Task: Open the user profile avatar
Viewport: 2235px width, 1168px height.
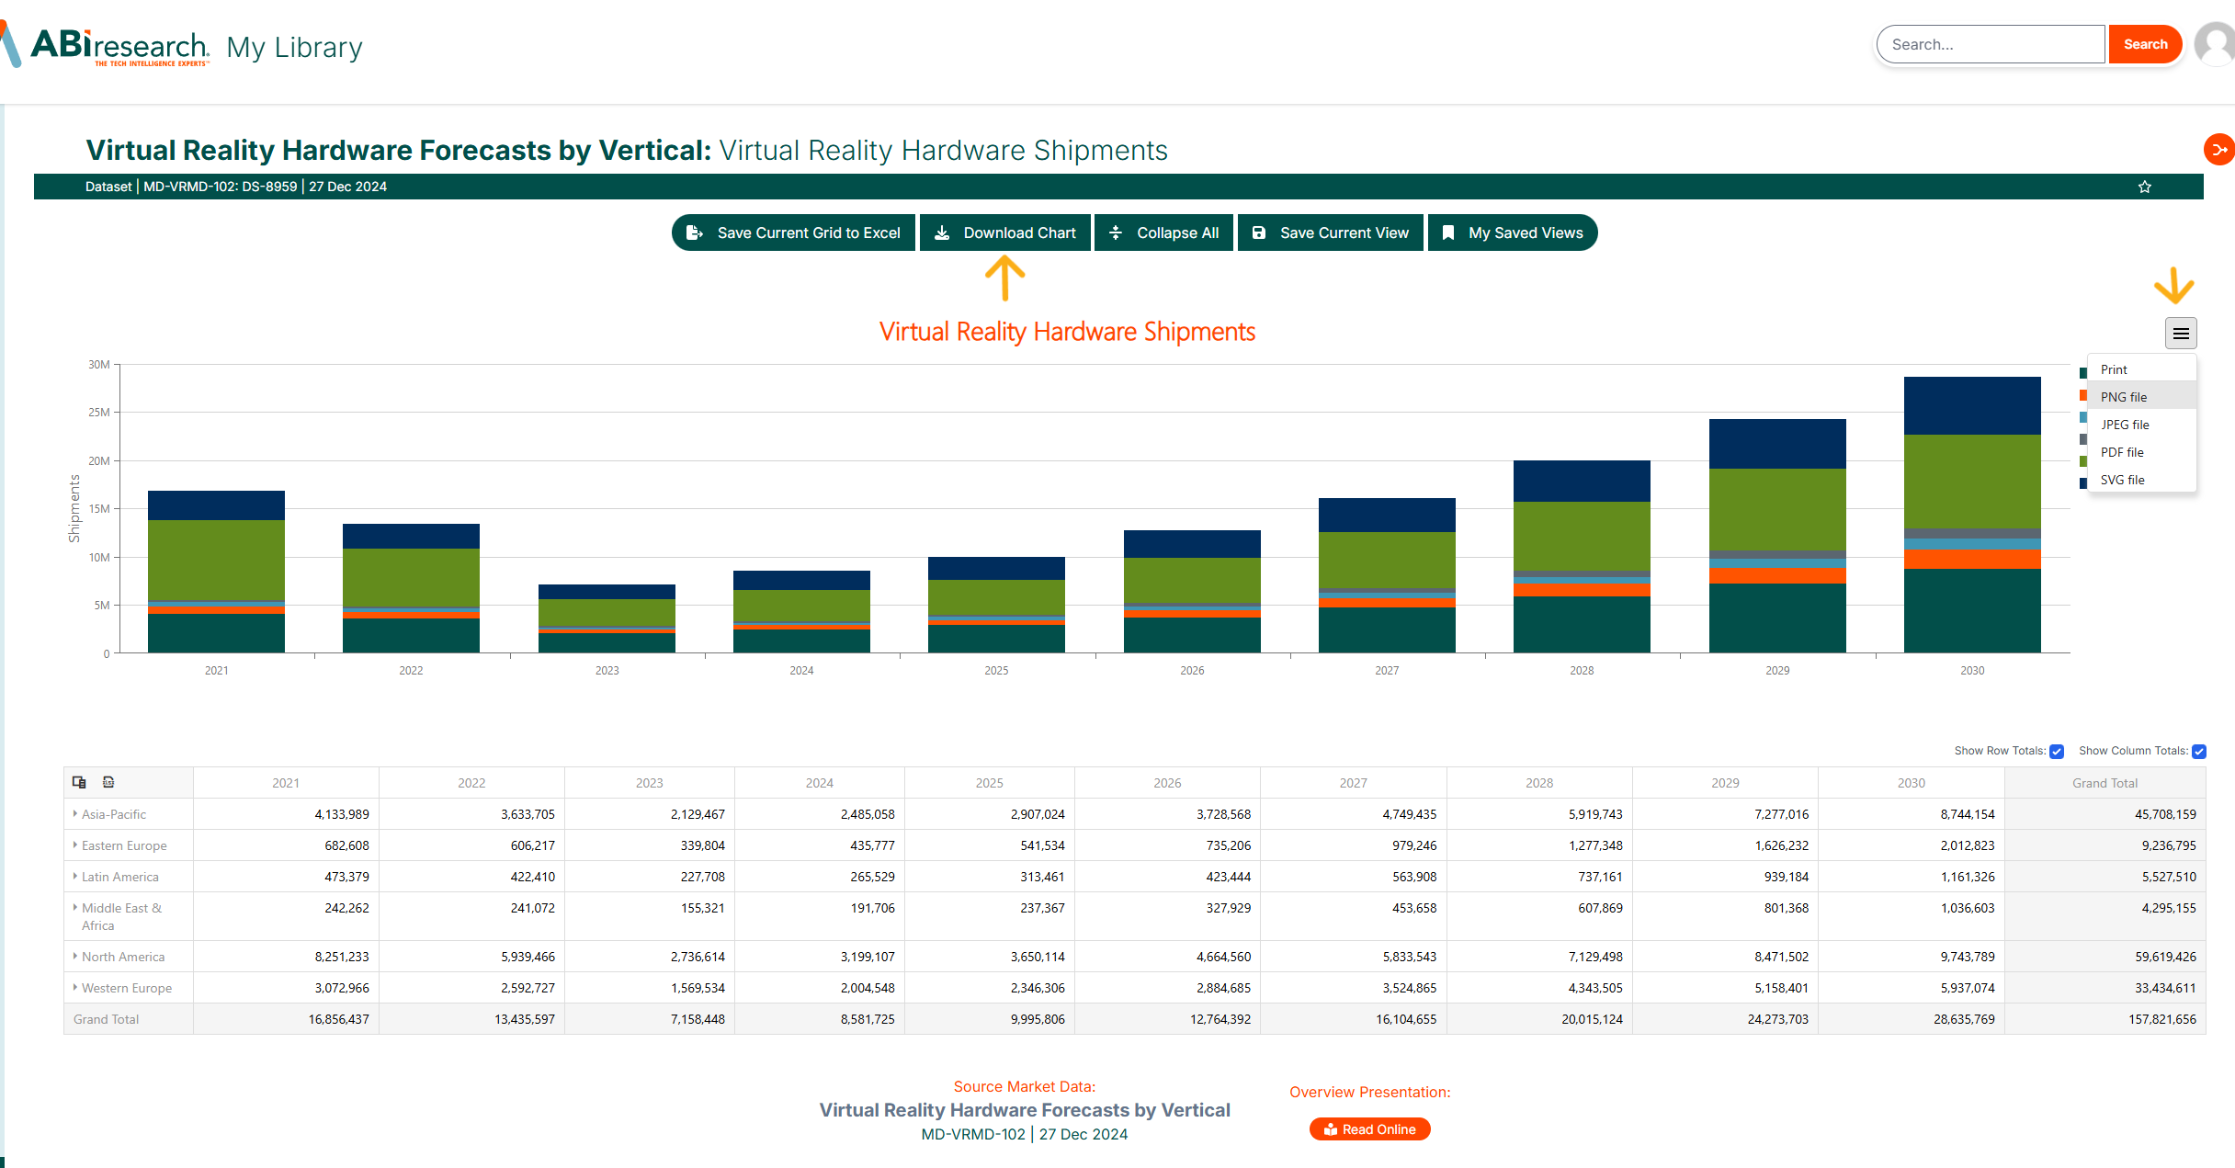Action: pyautogui.click(x=2216, y=44)
